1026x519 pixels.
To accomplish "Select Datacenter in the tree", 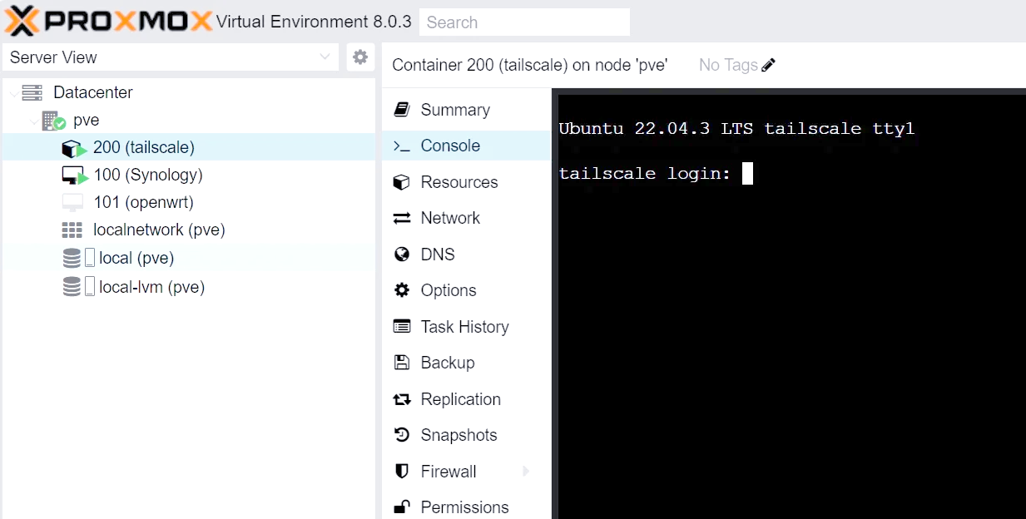I will [x=93, y=92].
